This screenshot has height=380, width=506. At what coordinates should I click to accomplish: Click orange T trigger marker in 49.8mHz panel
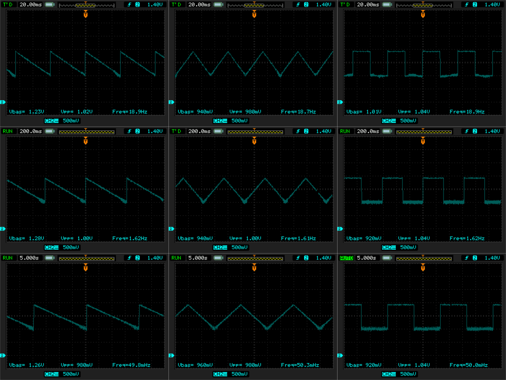(86, 268)
